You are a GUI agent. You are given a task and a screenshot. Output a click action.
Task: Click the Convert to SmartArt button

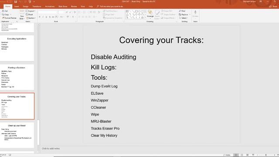click(x=113, y=18)
